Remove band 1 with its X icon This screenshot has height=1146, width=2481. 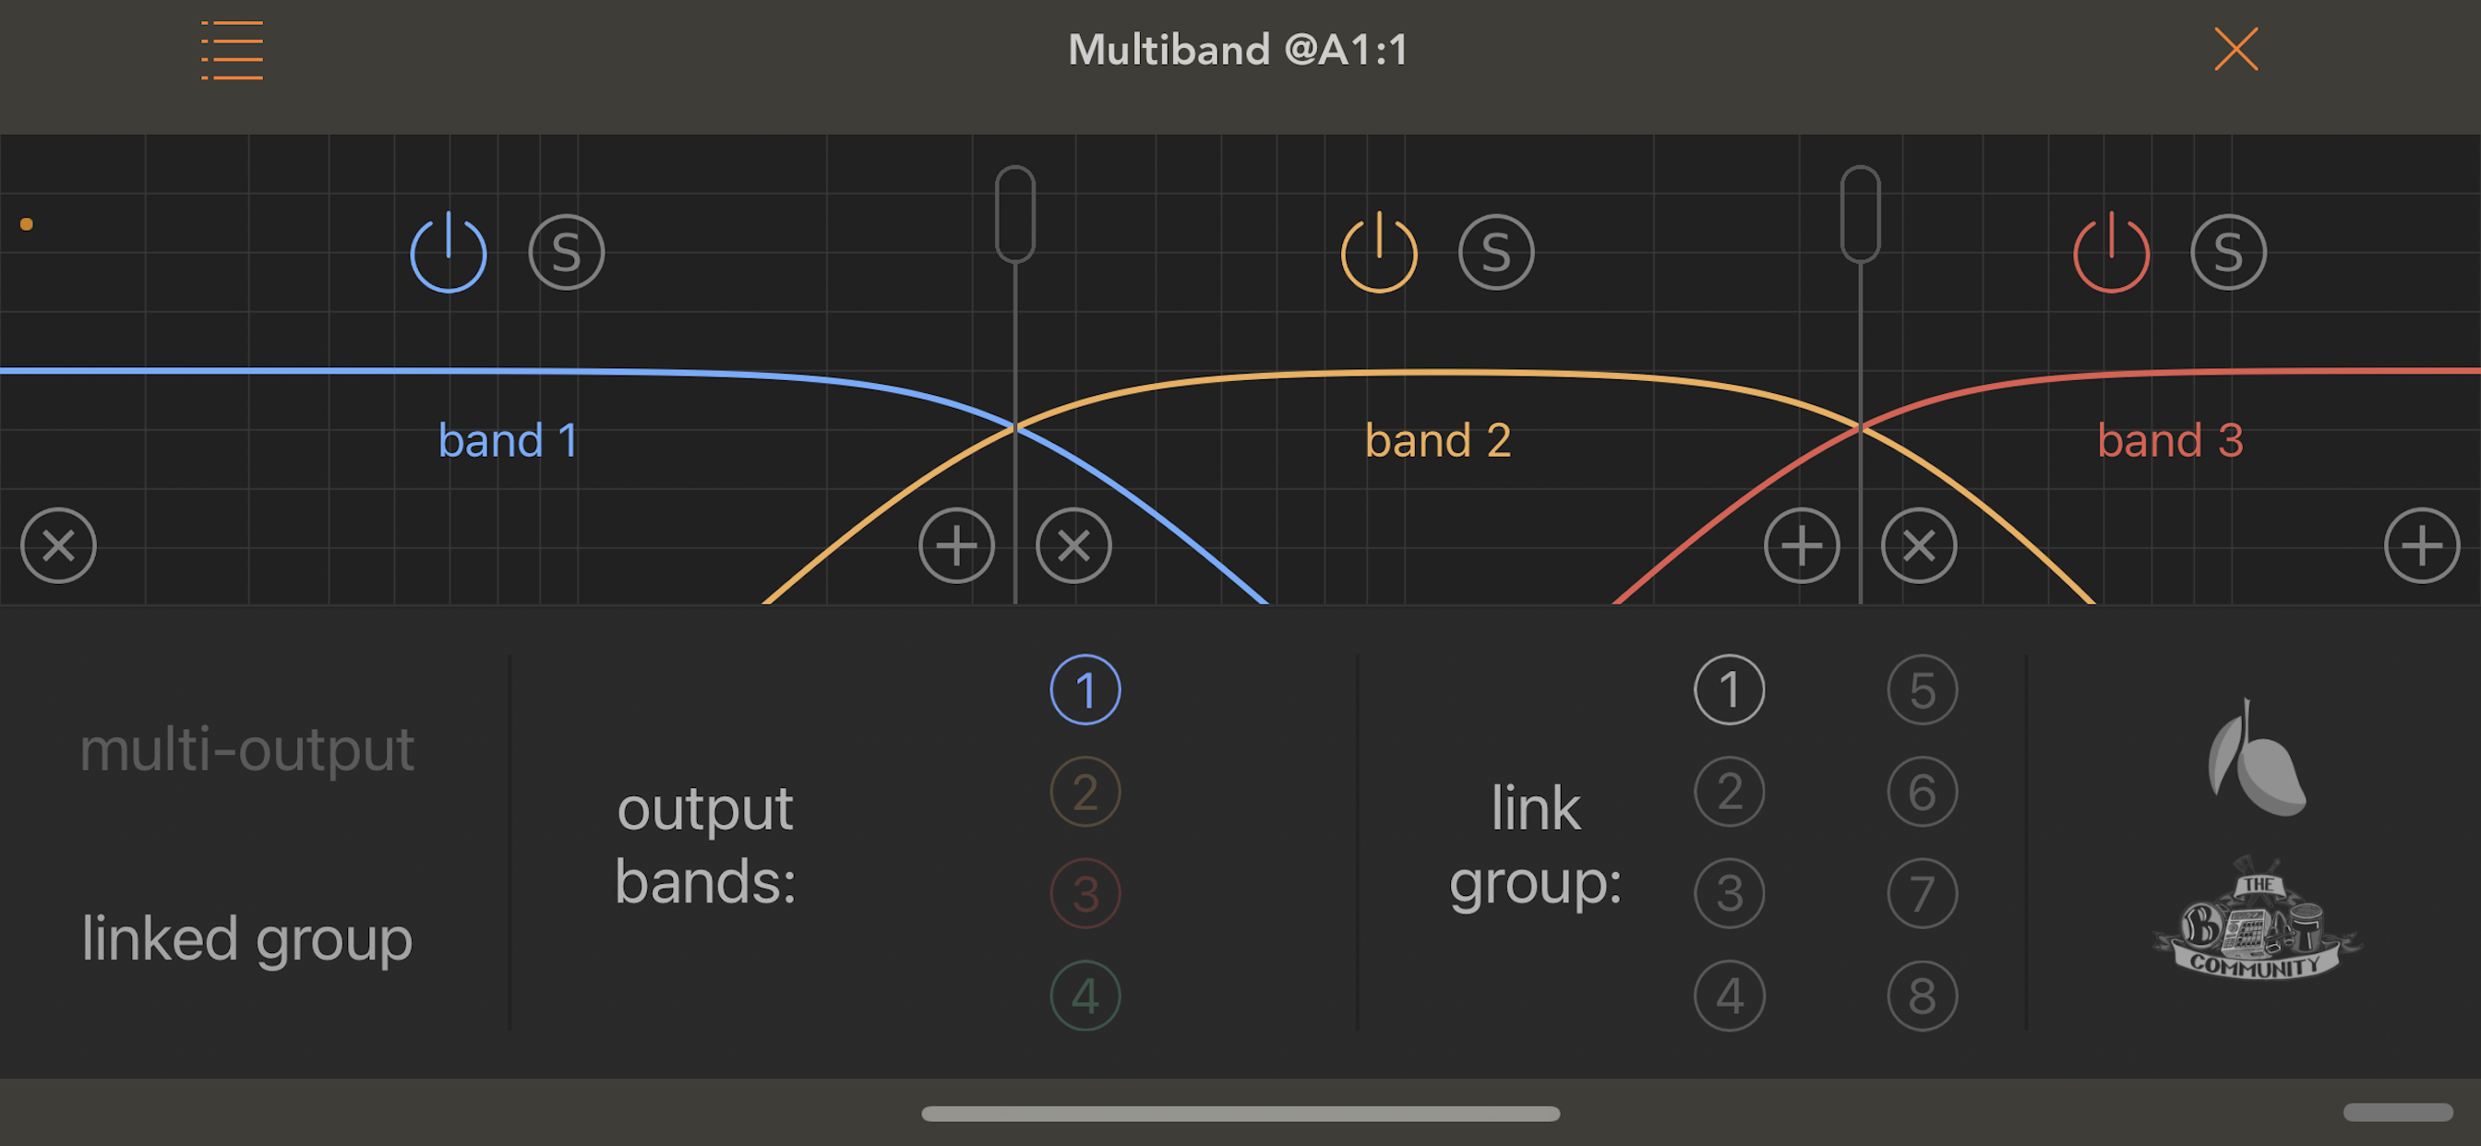59,546
